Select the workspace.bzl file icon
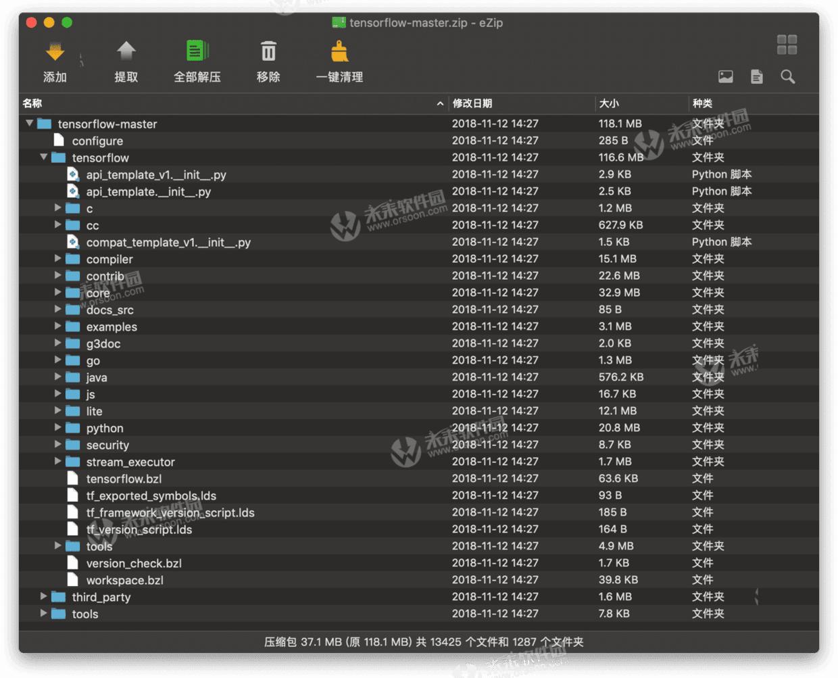838x678 pixels. pyautogui.click(x=73, y=580)
